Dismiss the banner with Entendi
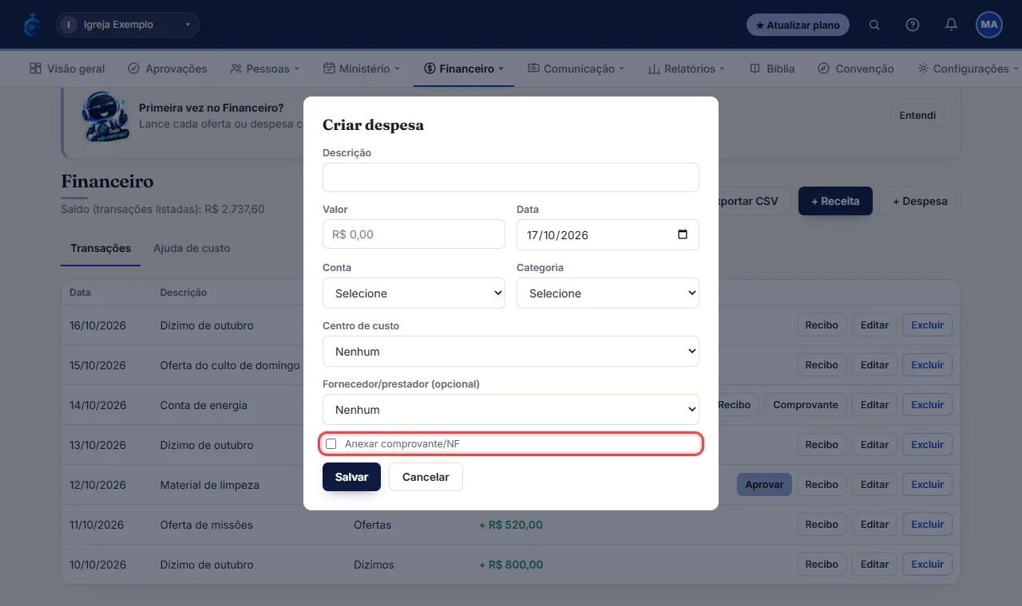This screenshot has width=1022, height=606. pos(917,115)
